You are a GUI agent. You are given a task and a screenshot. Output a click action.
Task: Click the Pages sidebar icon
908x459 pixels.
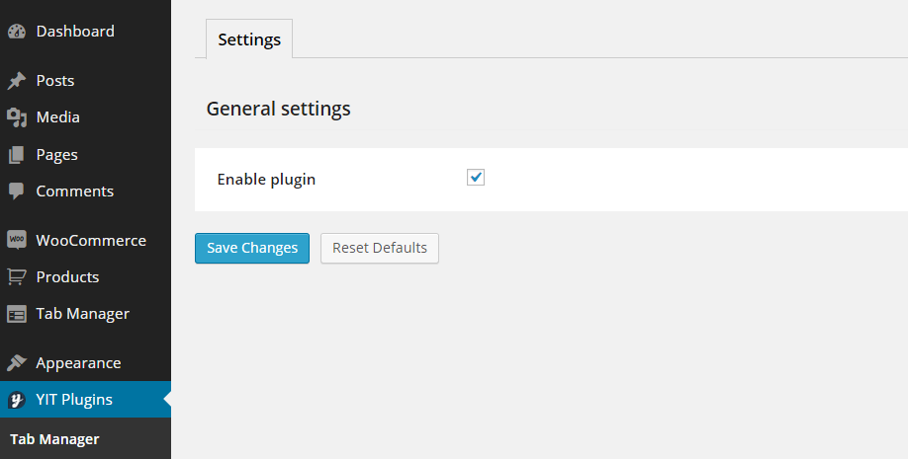point(16,155)
